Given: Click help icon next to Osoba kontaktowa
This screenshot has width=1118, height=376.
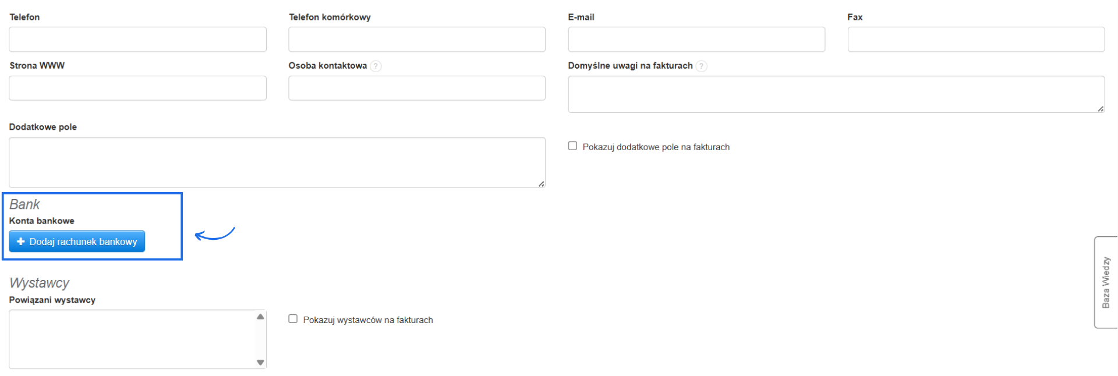Looking at the screenshot, I should click(376, 66).
